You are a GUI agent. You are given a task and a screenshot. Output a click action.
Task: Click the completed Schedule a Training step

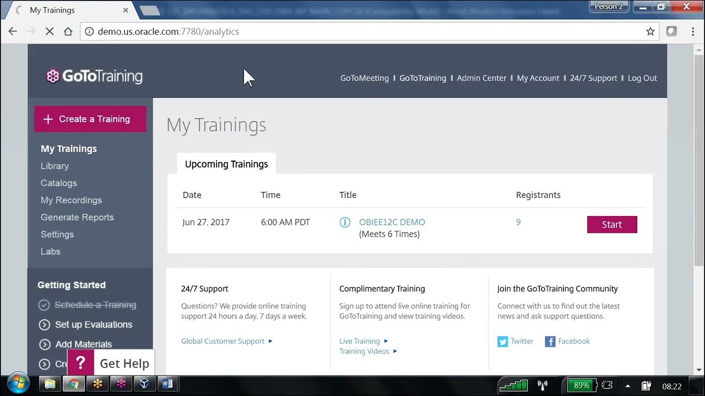click(88, 305)
